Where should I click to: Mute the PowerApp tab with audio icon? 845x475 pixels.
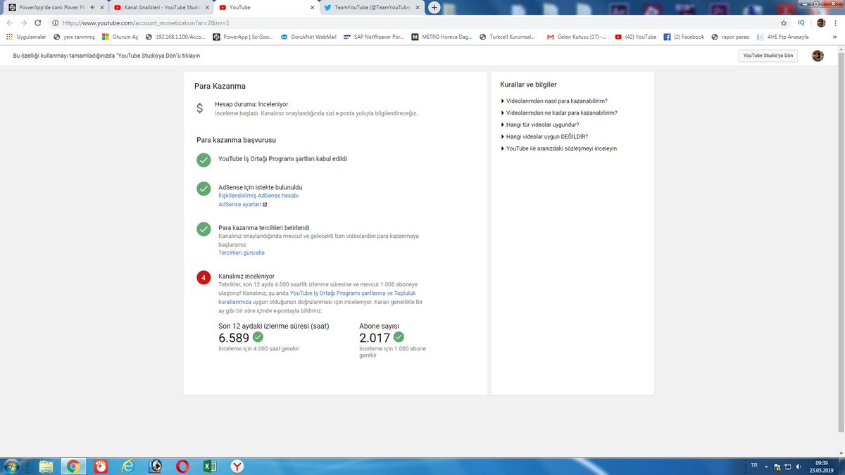click(93, 8)
